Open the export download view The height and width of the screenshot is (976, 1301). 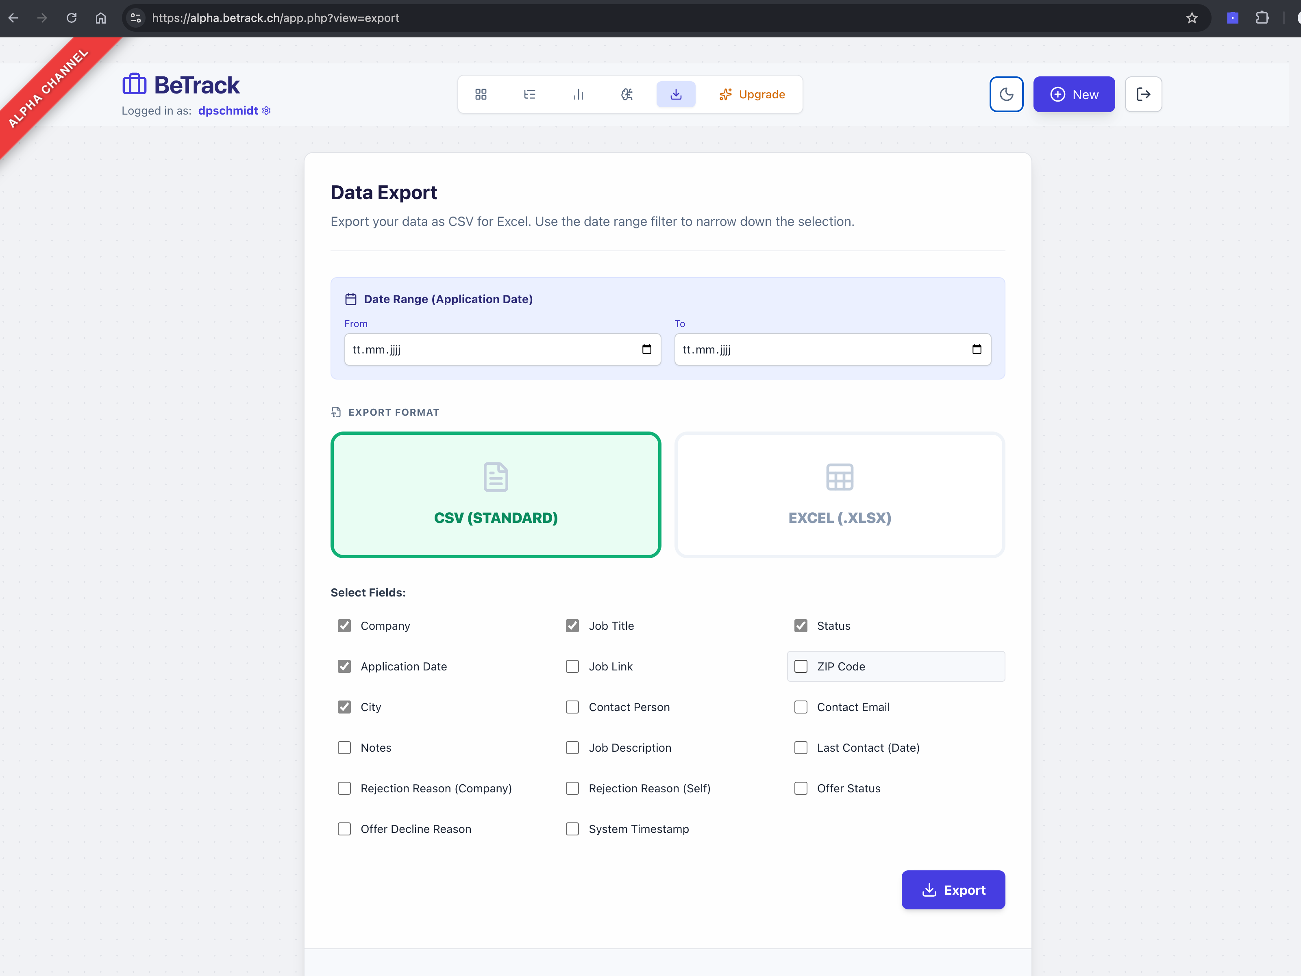click(x=676, y=94)
